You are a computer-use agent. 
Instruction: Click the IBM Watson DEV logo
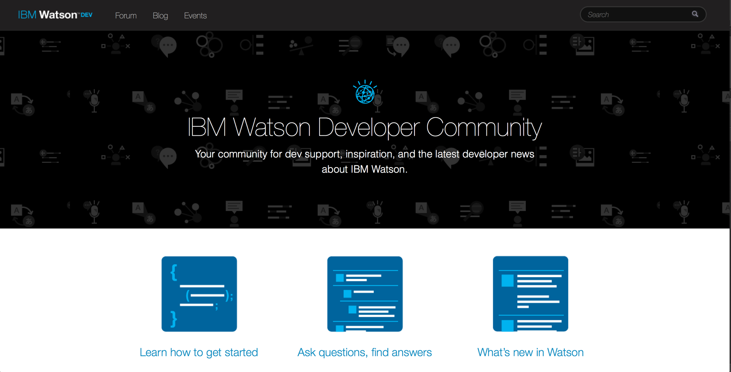tap(55, 15)
